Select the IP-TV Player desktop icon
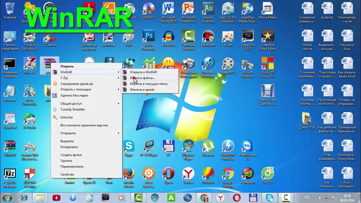The image size is (361, 203). pos(149,148)
